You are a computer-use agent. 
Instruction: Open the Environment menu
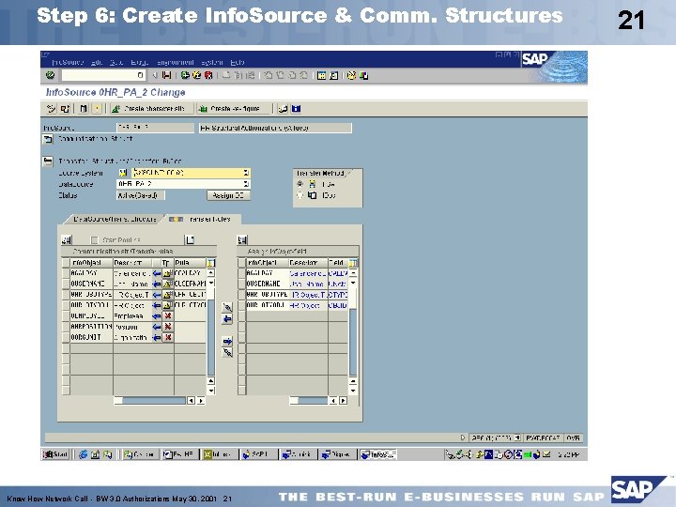click(176, 63)
